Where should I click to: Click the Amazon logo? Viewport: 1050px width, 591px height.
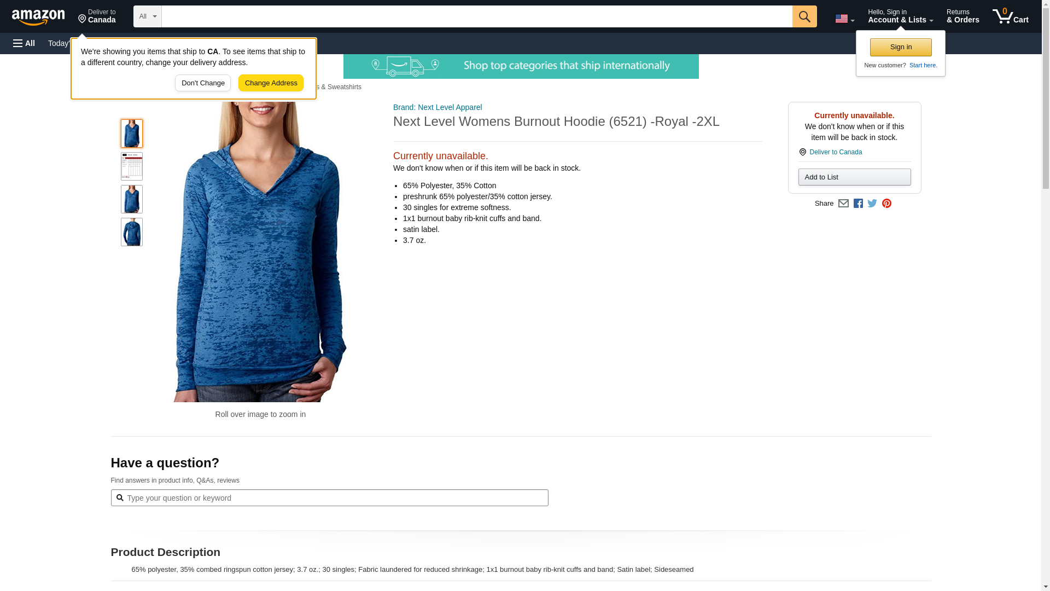point(38,17)
